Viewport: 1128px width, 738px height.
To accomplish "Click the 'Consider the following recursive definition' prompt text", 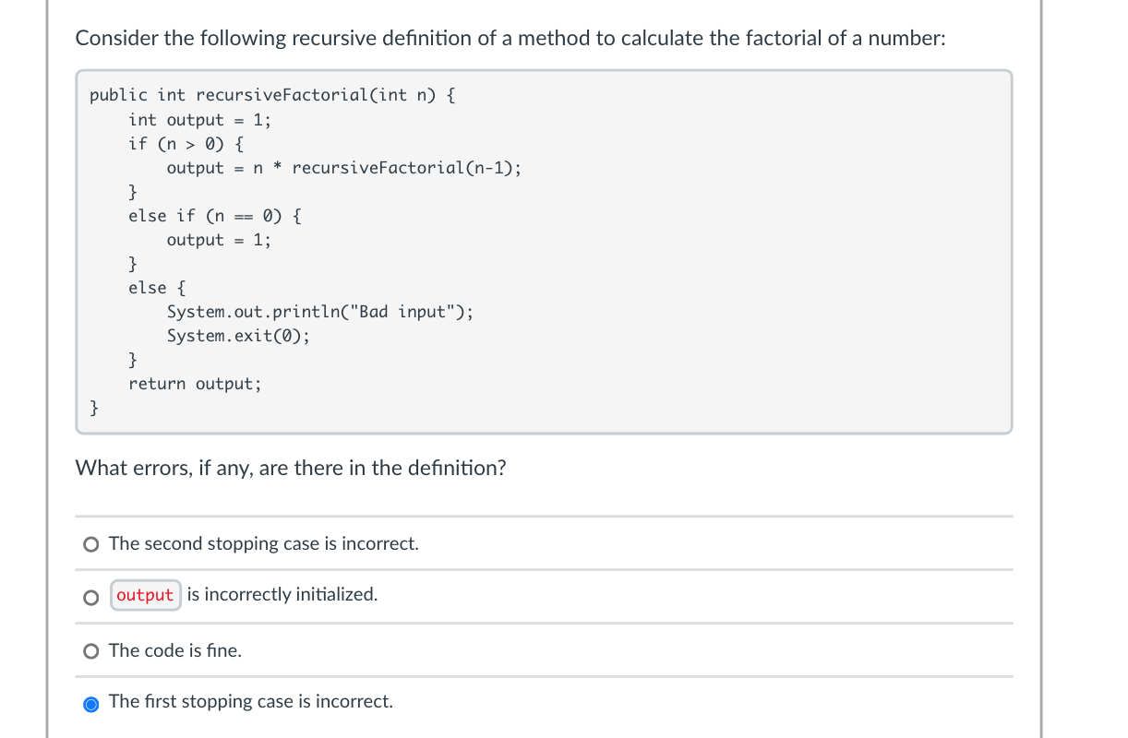I will [510, 38].
